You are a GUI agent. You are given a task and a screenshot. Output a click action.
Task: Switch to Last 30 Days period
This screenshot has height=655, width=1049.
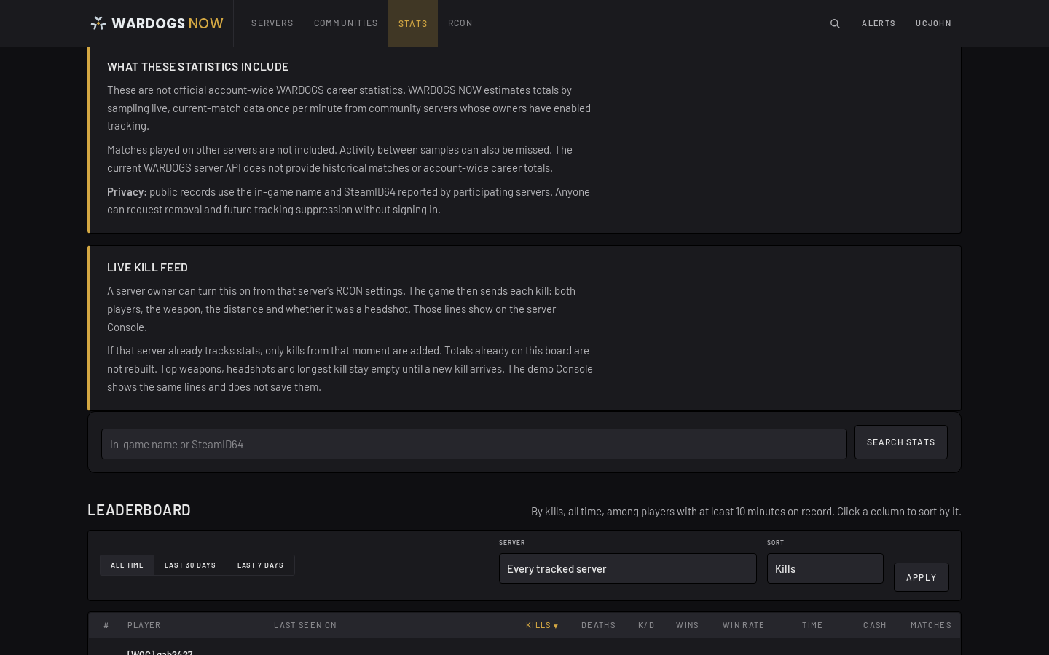tap(190, 565)
